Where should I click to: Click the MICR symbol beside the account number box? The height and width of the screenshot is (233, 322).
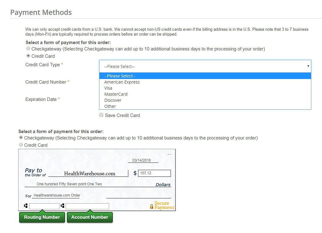coord(63,206)
